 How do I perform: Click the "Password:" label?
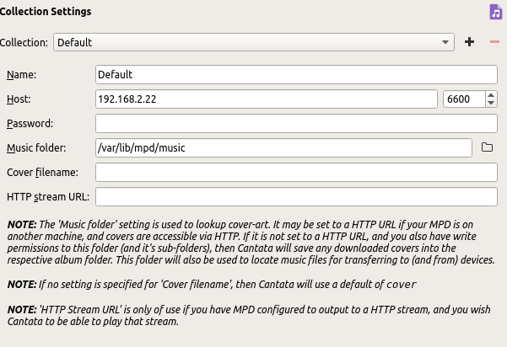pos(30,124)
